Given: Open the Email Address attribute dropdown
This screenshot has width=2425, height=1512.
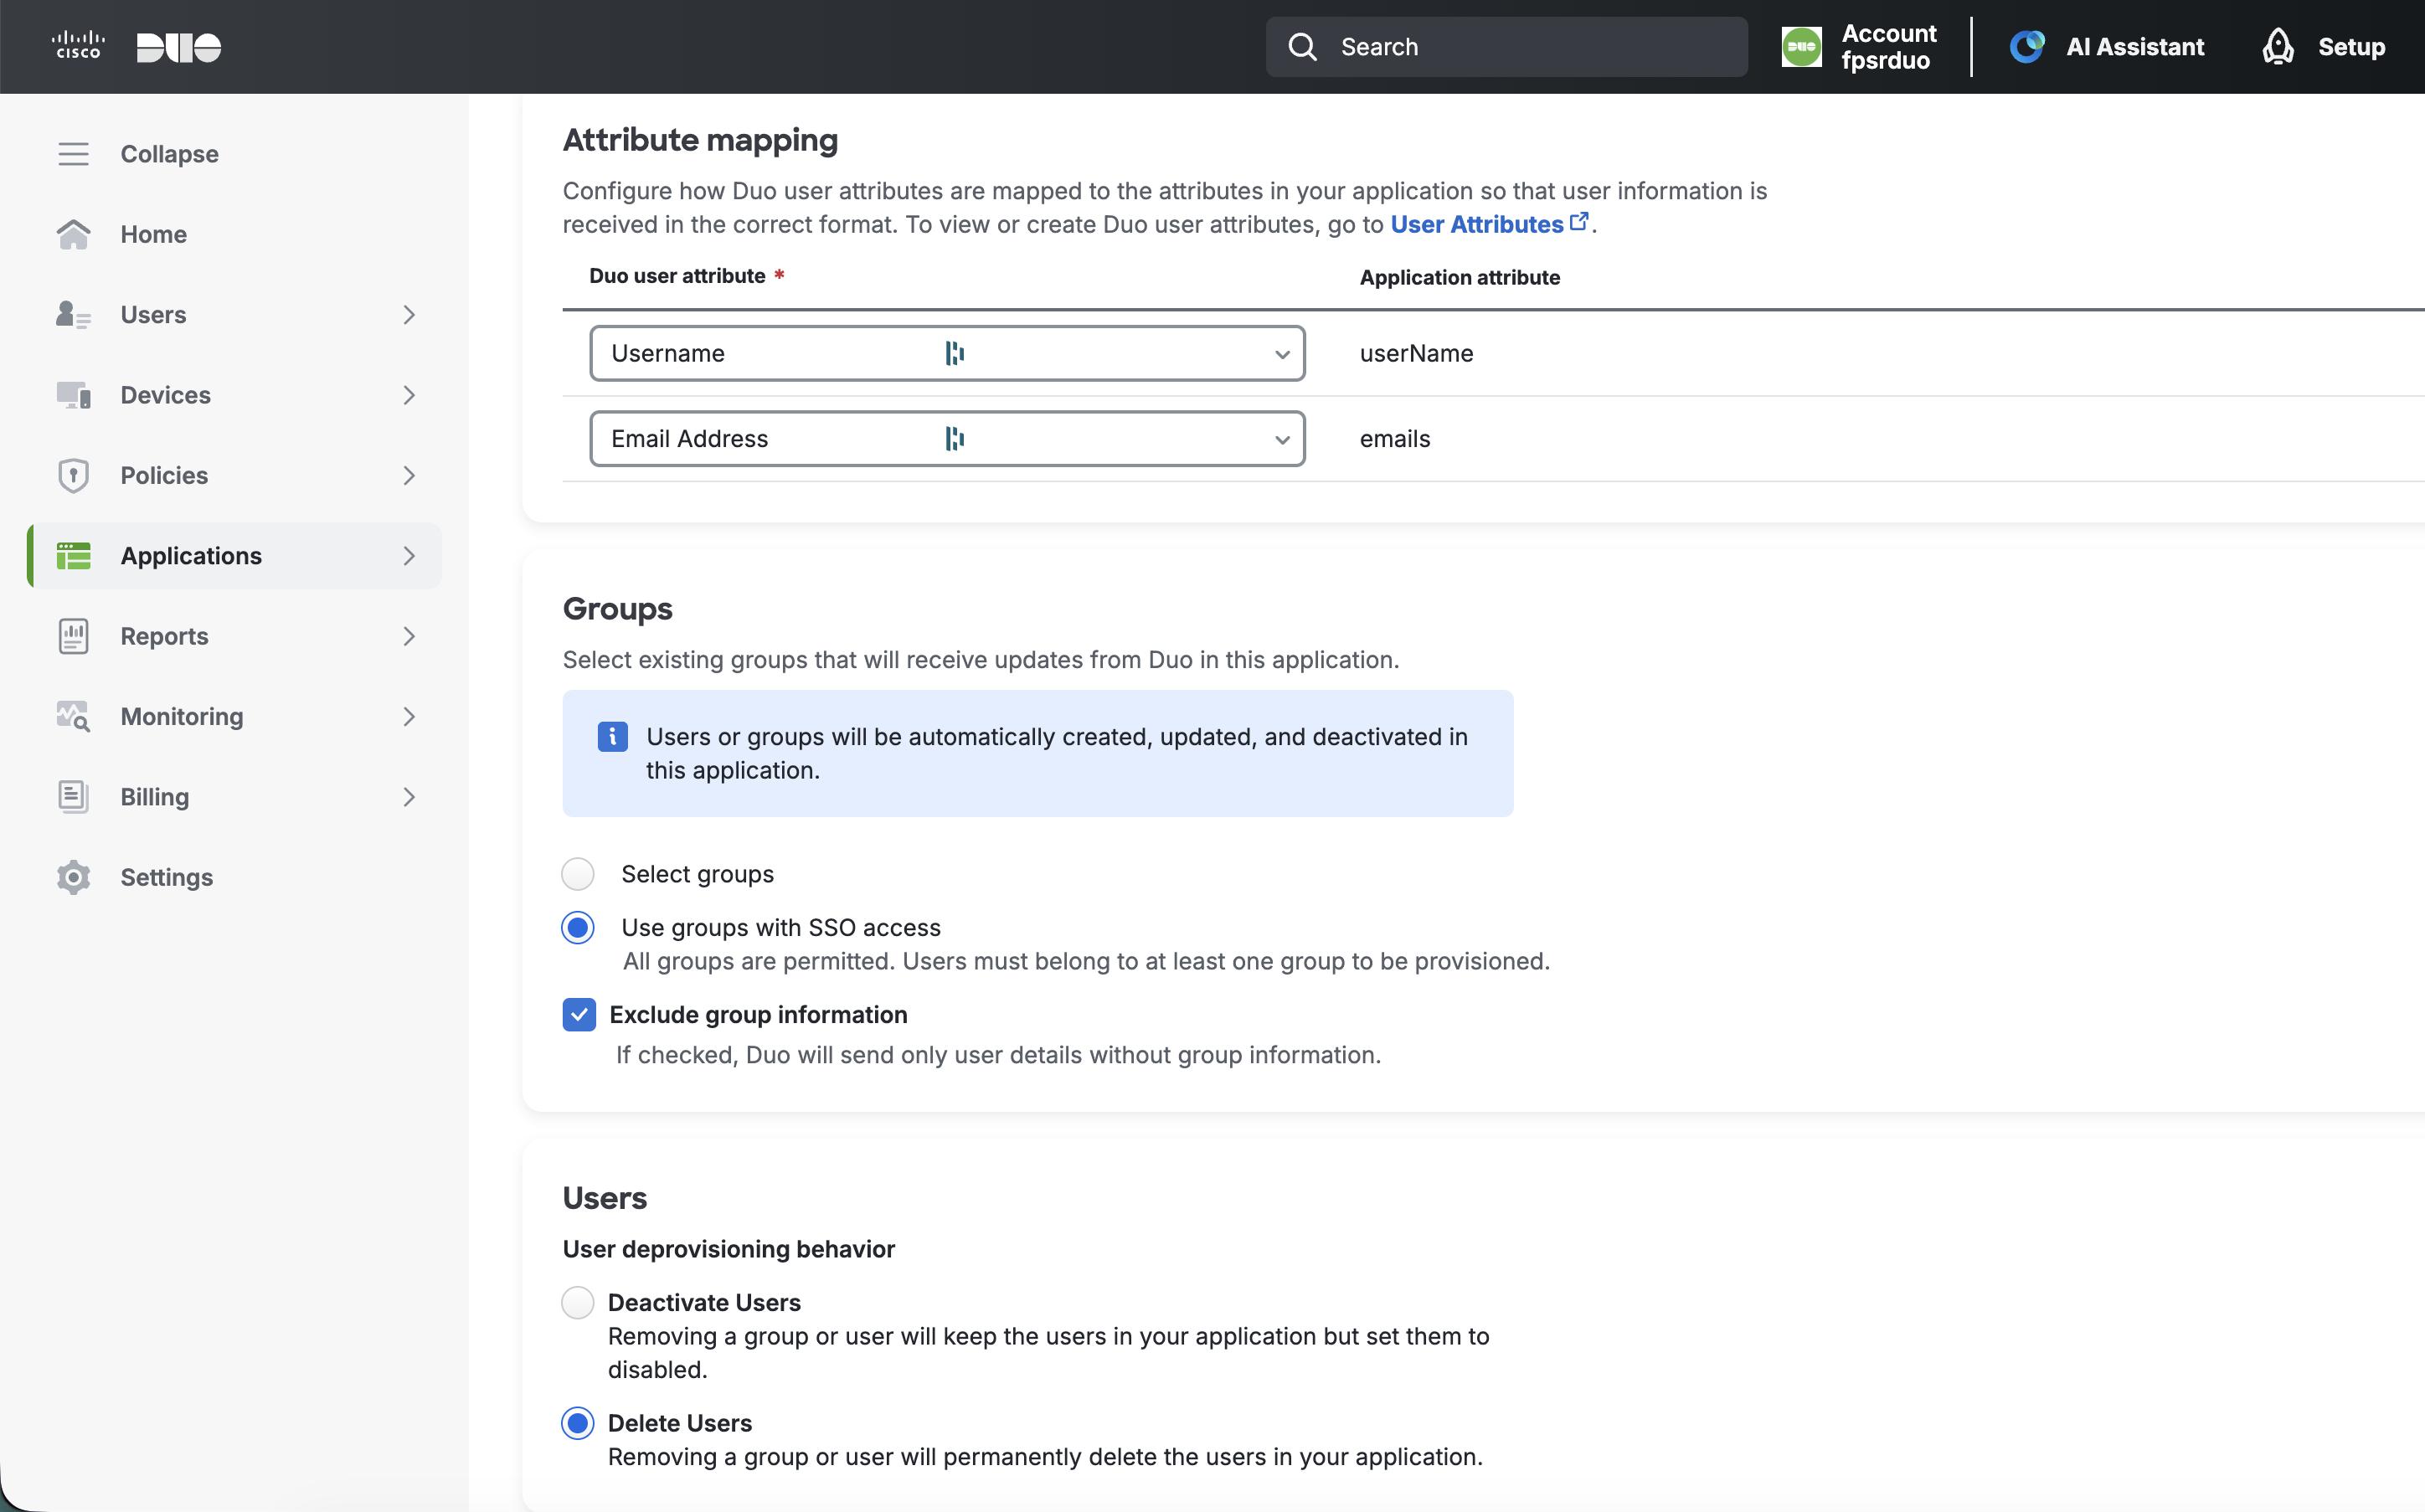Looking at the screenshot, I should 947,439.
